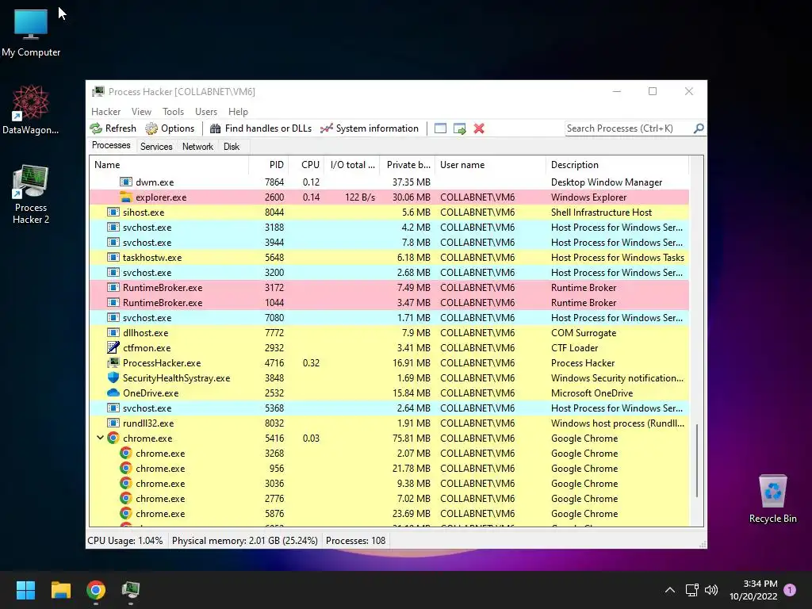
Task: Click the process list vertical scrollbar thumb
Action: tap(697, 460)
